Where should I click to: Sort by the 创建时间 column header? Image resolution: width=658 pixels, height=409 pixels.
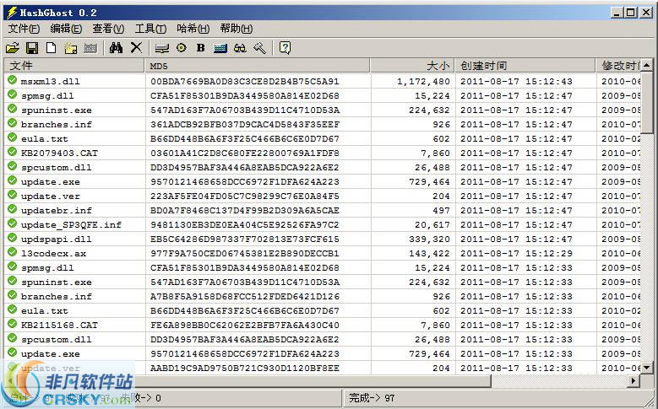[524, 66]
